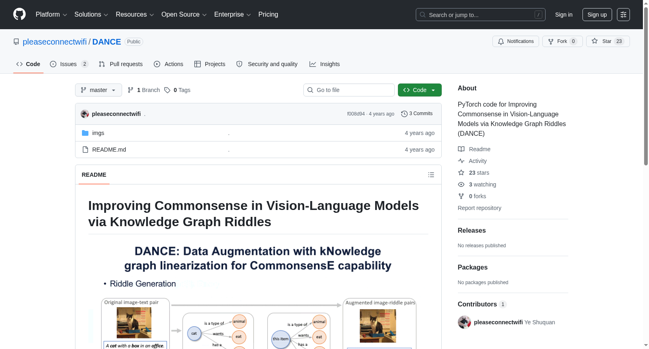Open commit hash f008d94
This screenshot has width=649, height=349.
coord(356,114)
